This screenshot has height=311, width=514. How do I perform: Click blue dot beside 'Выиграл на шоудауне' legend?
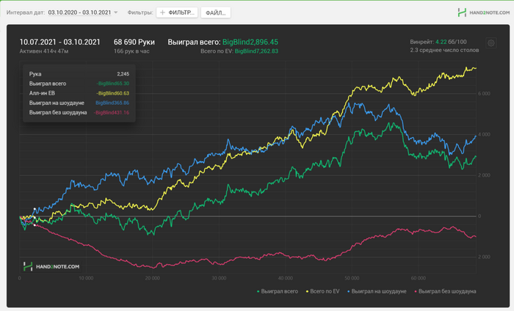point(349,291)
